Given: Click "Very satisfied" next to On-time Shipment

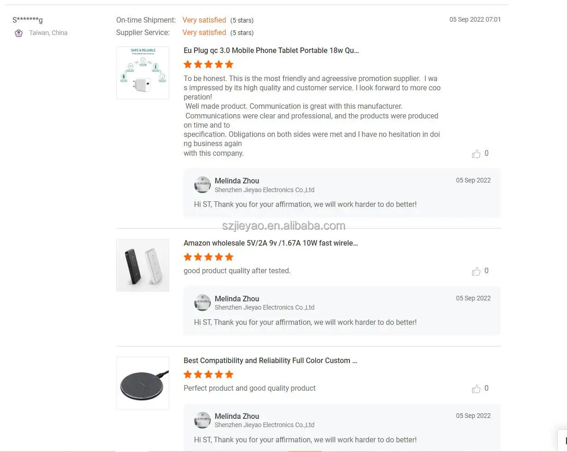Looking at the screenshot, I should (204, 20).
